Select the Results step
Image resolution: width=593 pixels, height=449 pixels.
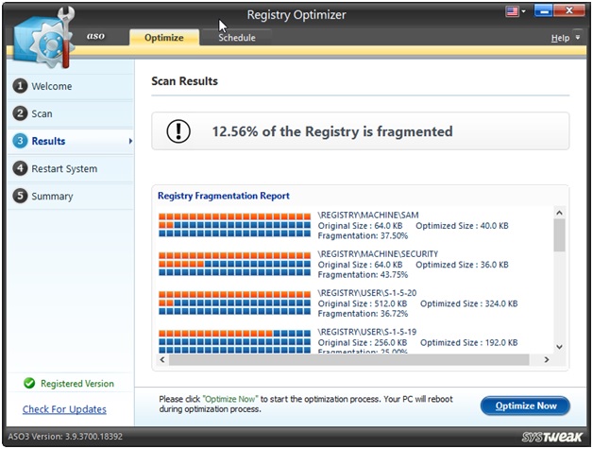[x=71, y=141]
